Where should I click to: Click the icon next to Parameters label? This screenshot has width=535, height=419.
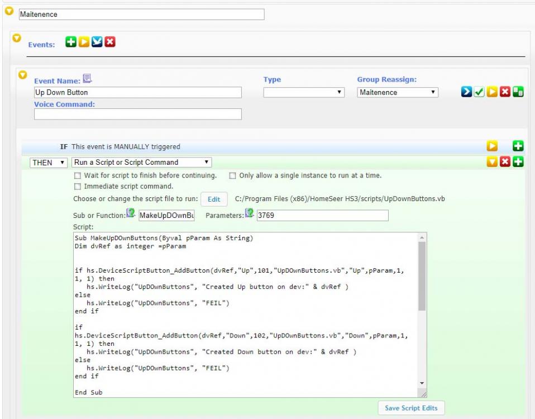coord(249,214)
